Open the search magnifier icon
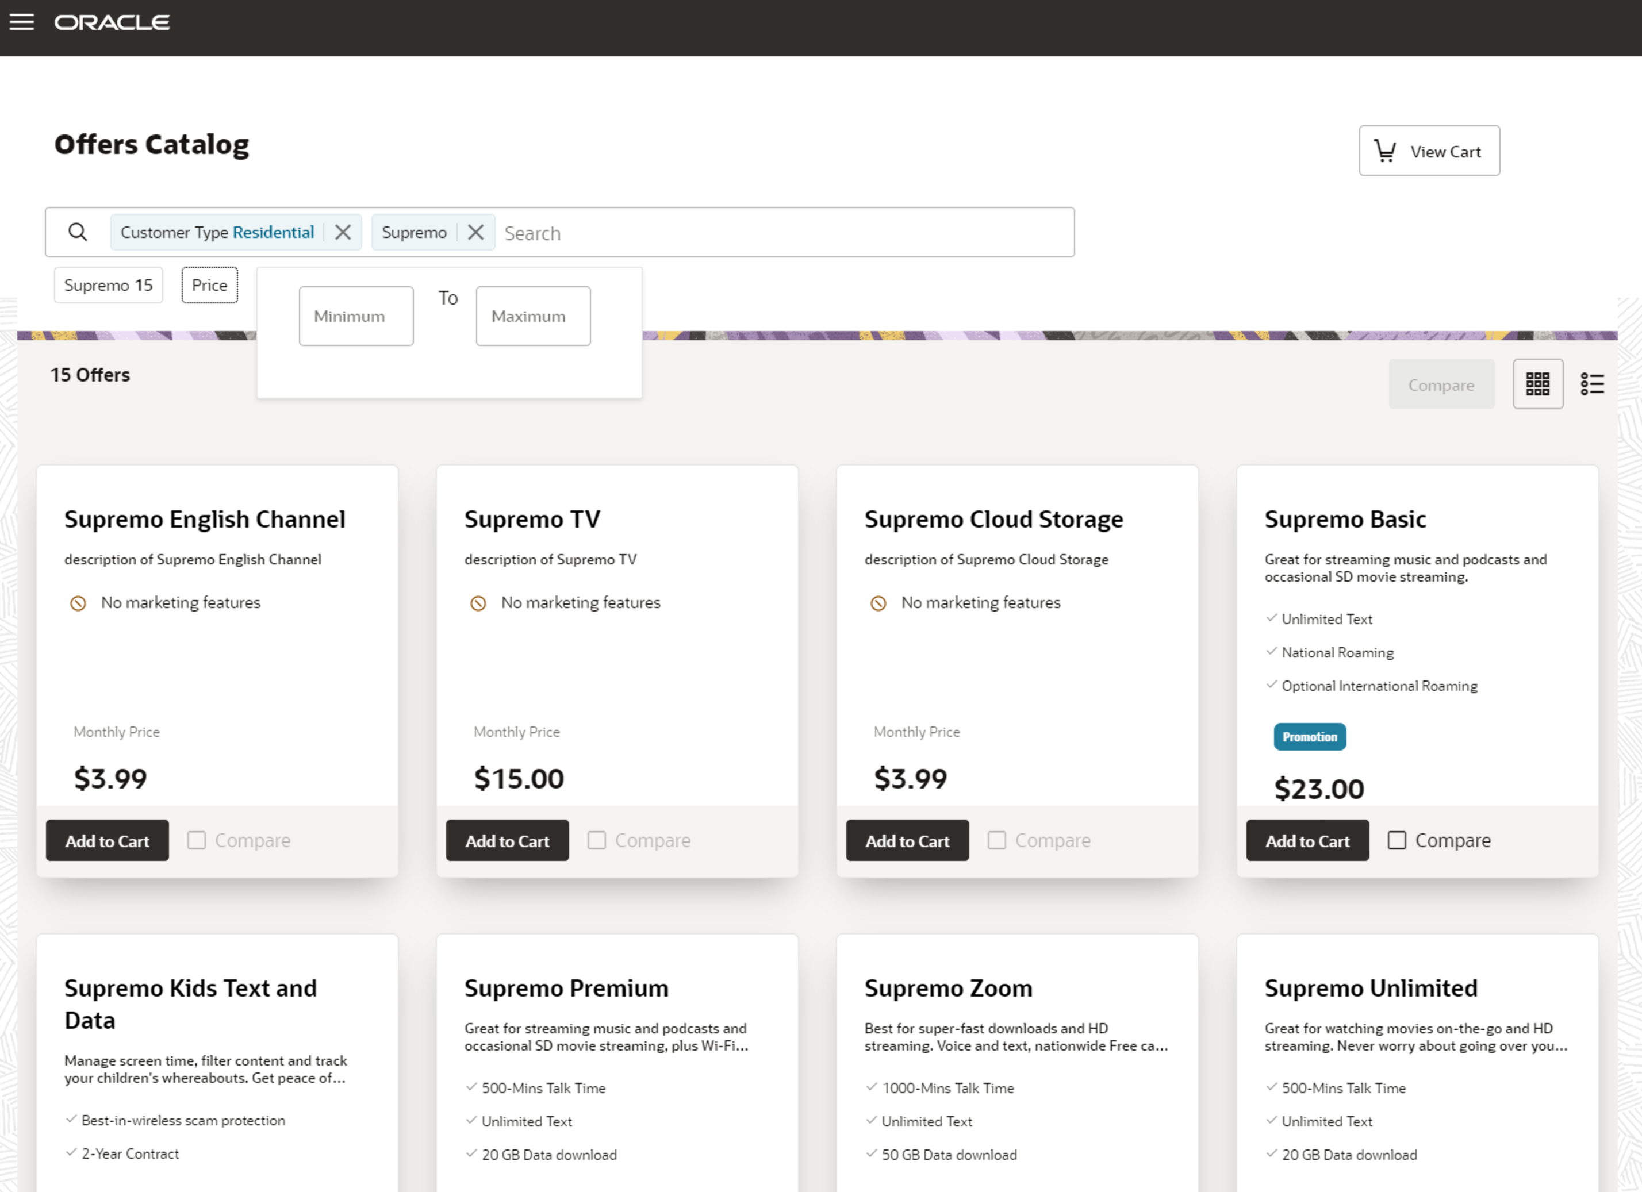Viewport: 1642px width, 1192px height. click(78, 232)
